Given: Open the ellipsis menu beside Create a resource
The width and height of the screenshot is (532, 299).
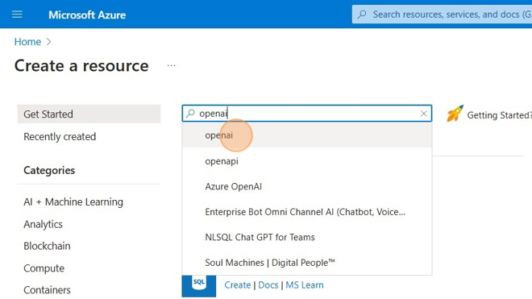Looking at the screenshot, I should coord(172,65).
